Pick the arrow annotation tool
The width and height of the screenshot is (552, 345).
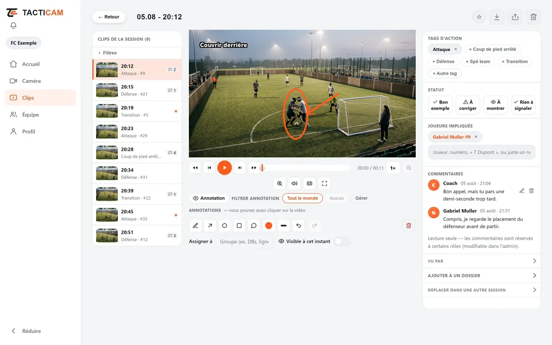point(210,226)
